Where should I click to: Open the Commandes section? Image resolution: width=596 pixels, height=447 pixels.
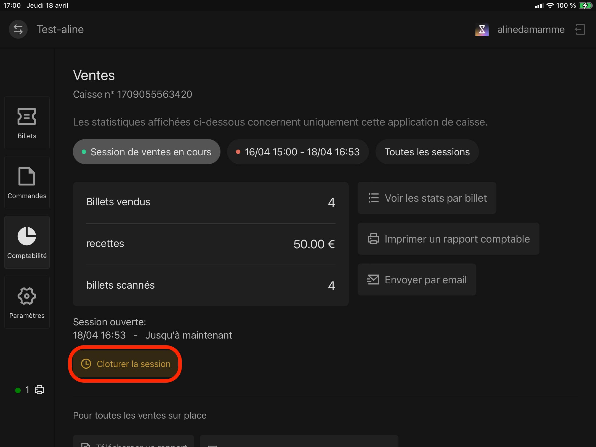pyautogui.click(x=27, y=183)
